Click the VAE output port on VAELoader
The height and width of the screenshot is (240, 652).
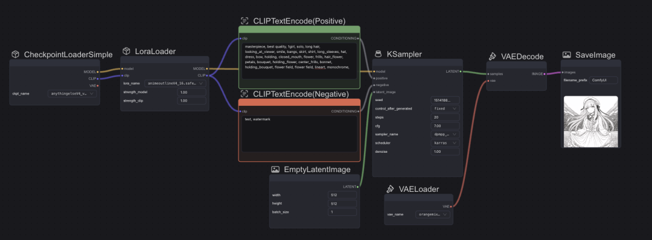(451, 206)
